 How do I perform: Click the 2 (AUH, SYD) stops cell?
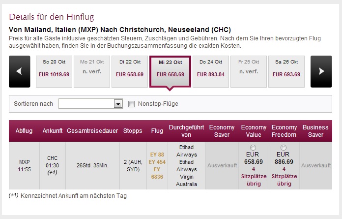pyautogui.click(x=133, y=166)
